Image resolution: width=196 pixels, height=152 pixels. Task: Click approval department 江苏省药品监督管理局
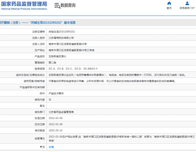pyautogui.click(x=61, y=112)
